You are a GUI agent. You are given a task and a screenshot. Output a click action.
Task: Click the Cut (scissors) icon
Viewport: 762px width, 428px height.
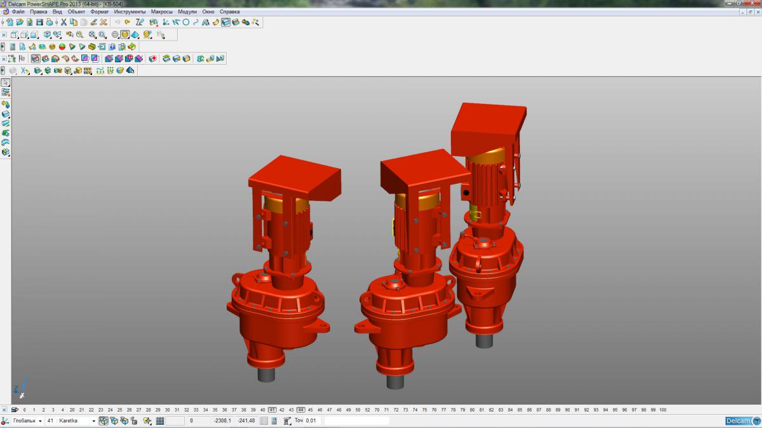[x=63, y=22]
